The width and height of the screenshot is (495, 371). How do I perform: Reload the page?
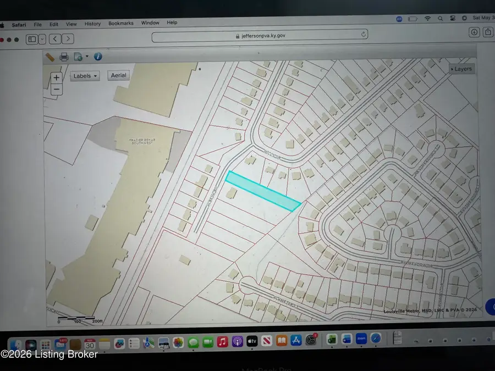coord(364,34)
